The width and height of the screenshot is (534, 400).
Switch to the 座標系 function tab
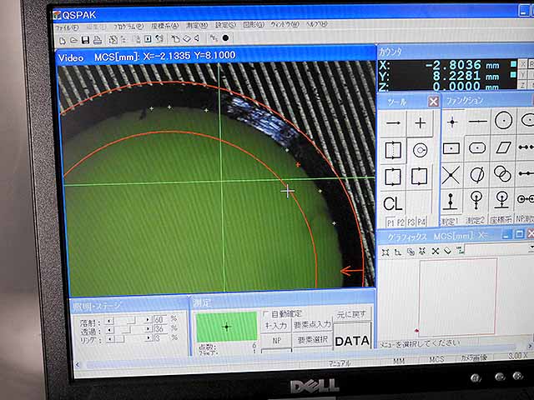tap(501, 219)
